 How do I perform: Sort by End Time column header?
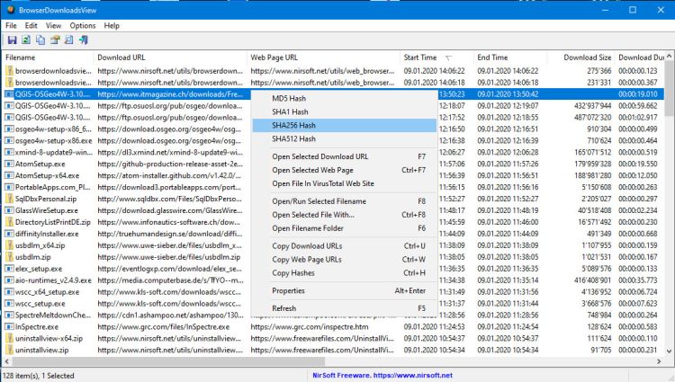510,58
